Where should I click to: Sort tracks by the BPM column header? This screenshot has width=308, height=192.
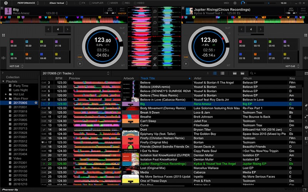[x=59, y=78]
